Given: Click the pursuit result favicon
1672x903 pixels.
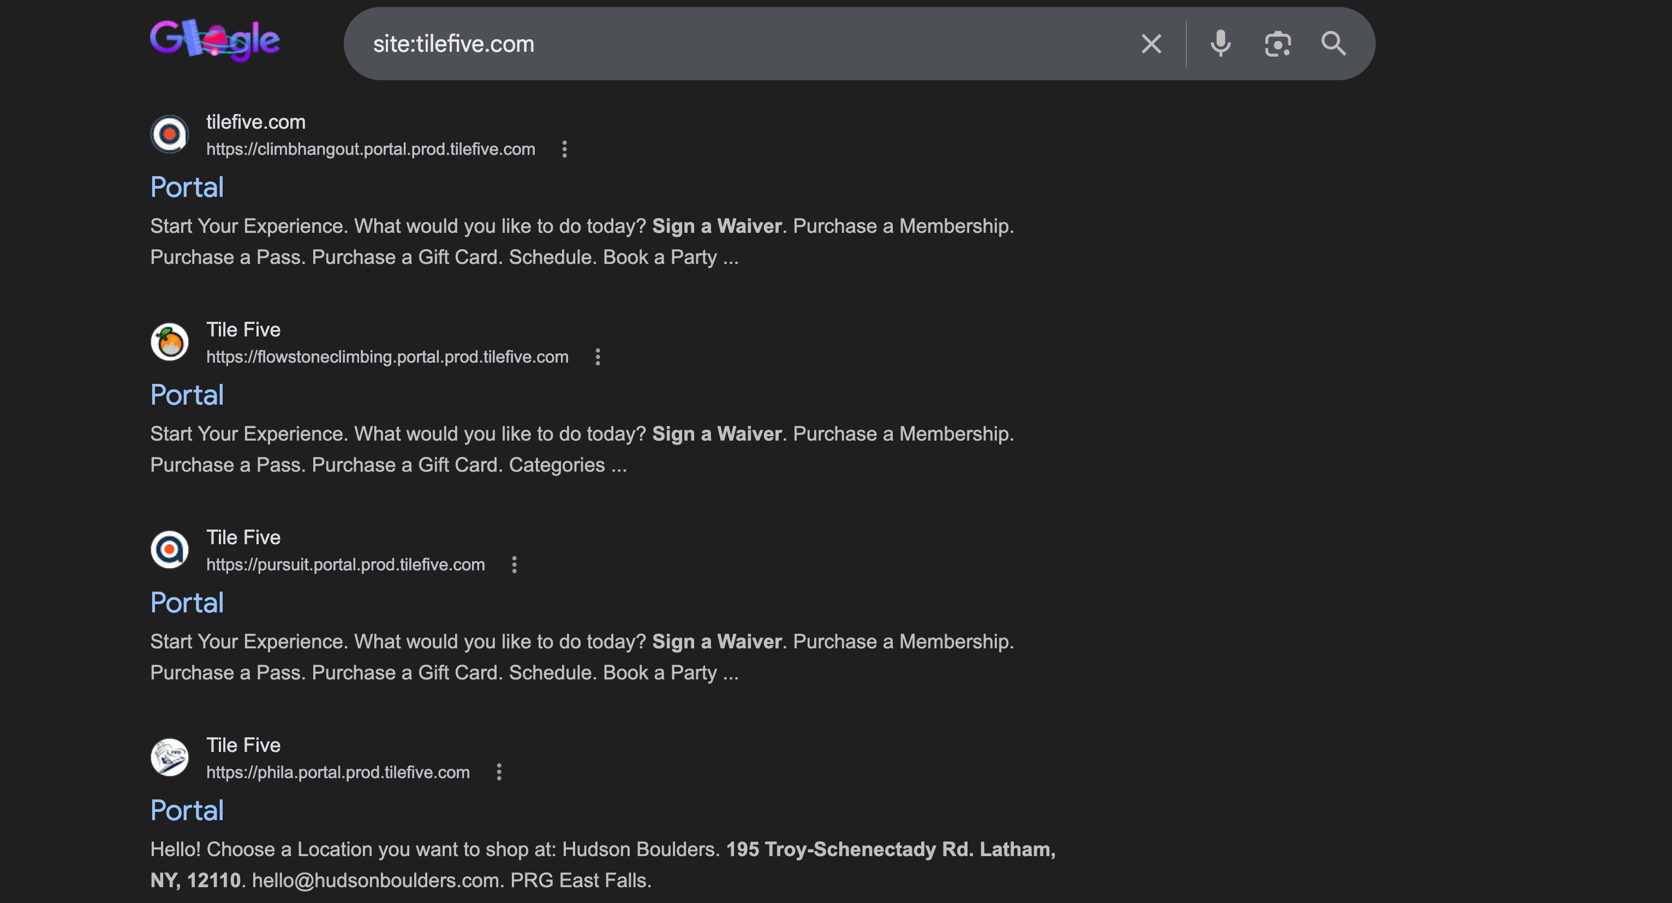Looking at the screenshot, I should 169,550.
